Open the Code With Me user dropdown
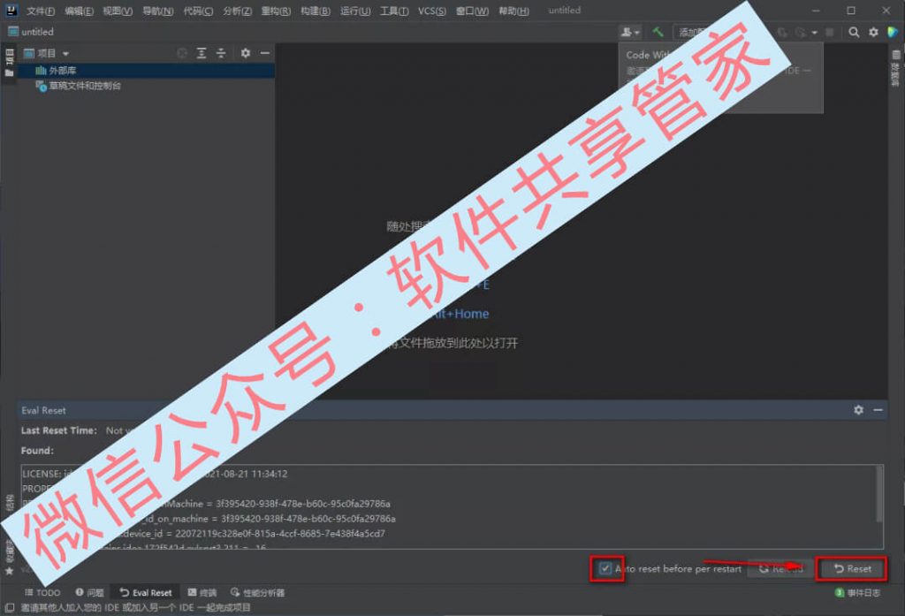 tap(630, 33)
